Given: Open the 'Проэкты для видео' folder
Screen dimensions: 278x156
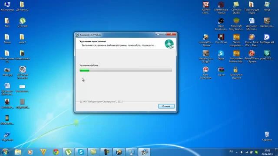Looking at the screenshot, I should tap(252, 8).
